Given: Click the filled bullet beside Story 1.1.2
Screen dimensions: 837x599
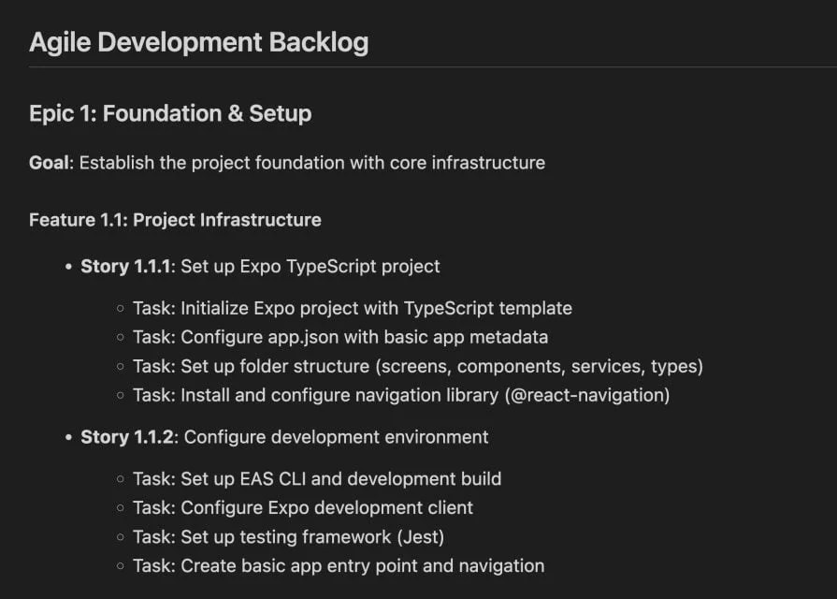Looking at the screenshot, I should (69, 437).
